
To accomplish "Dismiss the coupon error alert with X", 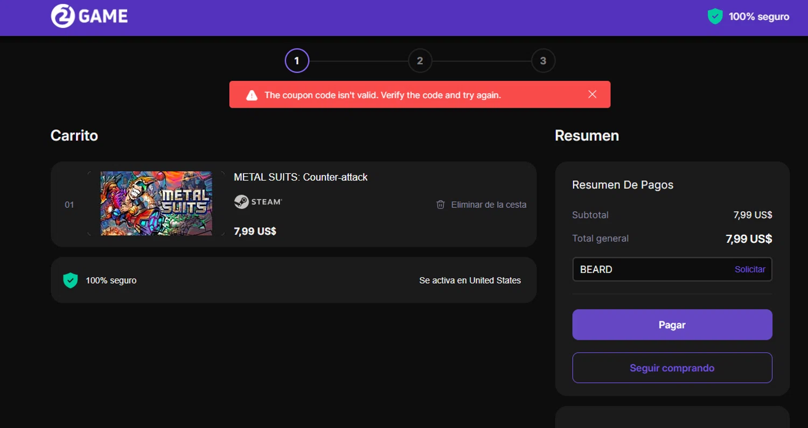I will [593, 94].
